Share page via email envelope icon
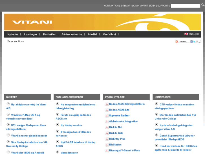 coord(197,42)
